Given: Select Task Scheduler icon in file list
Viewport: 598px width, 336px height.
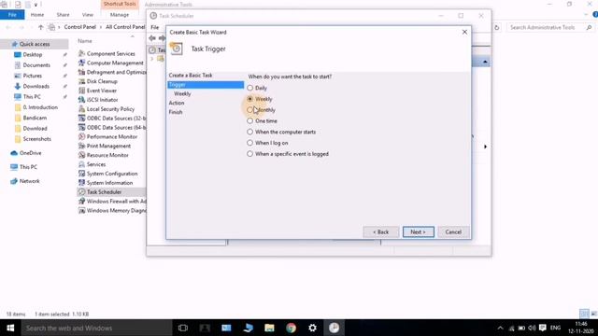Looking at the screenshot, I should pos(81,192).
